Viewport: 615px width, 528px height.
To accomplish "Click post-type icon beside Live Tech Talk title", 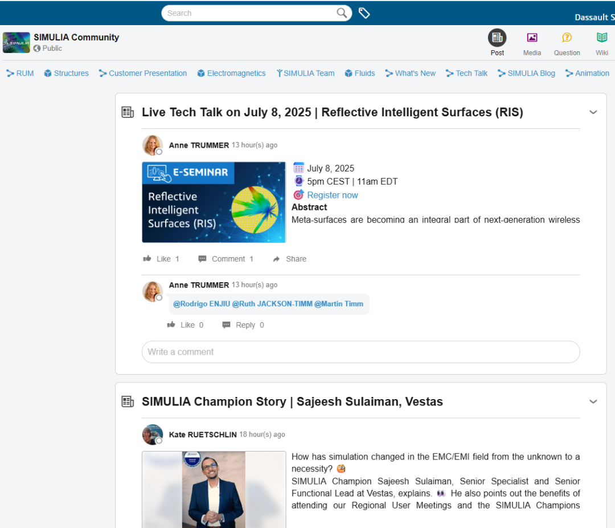I will pos(128,112).
